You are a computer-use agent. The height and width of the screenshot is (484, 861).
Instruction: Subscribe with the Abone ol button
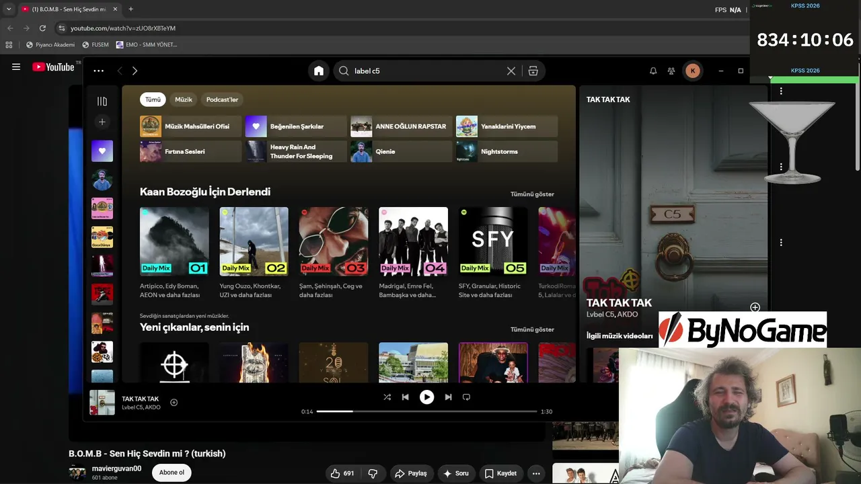(x=172, y=473)
